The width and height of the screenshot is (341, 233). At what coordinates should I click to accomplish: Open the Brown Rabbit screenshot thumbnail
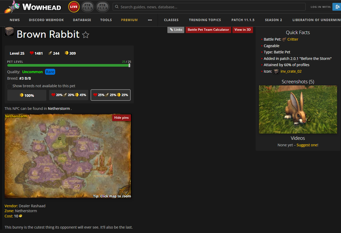click(298, 109)
